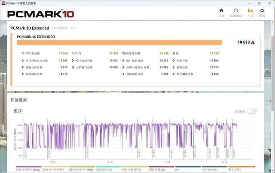
Task: Select the dark red GPU load (%) legend
Action: click(162, 169)
